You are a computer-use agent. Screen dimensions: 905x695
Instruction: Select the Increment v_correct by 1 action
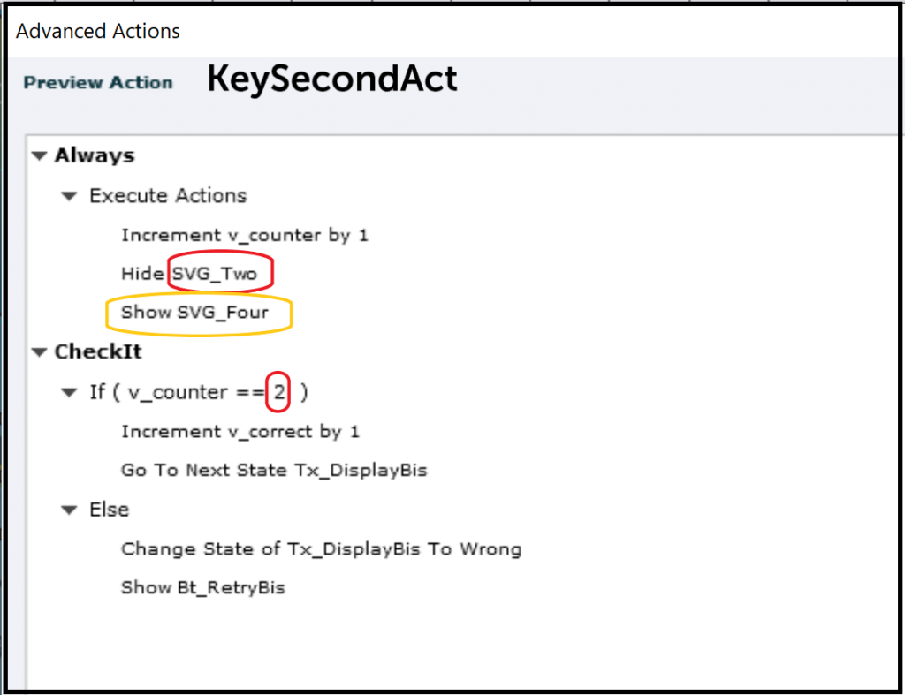(241, 431)
